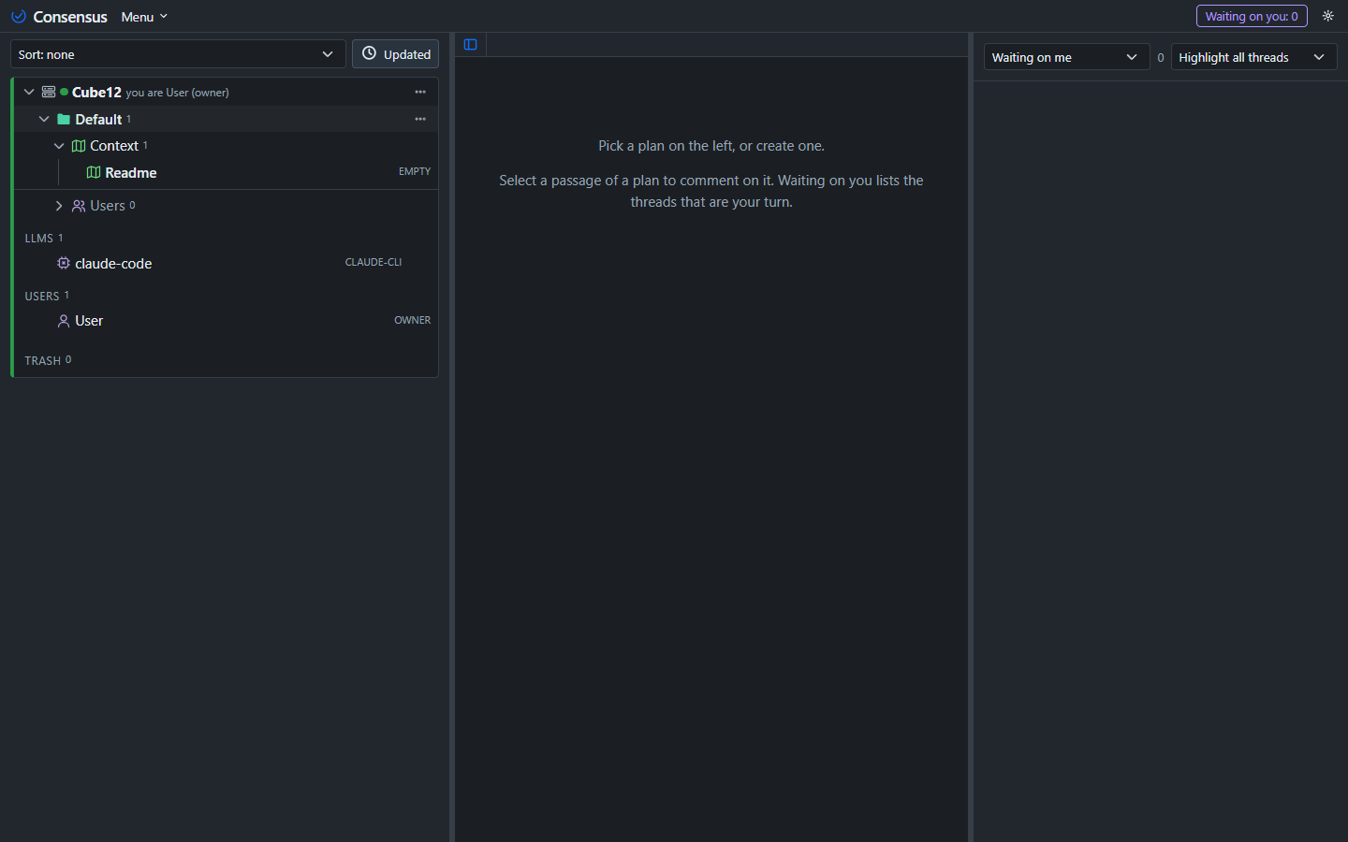Viewport: 1348px width, 842px height.
Task: Click 'you are User (owner)' text
Action: click(177, 93)
